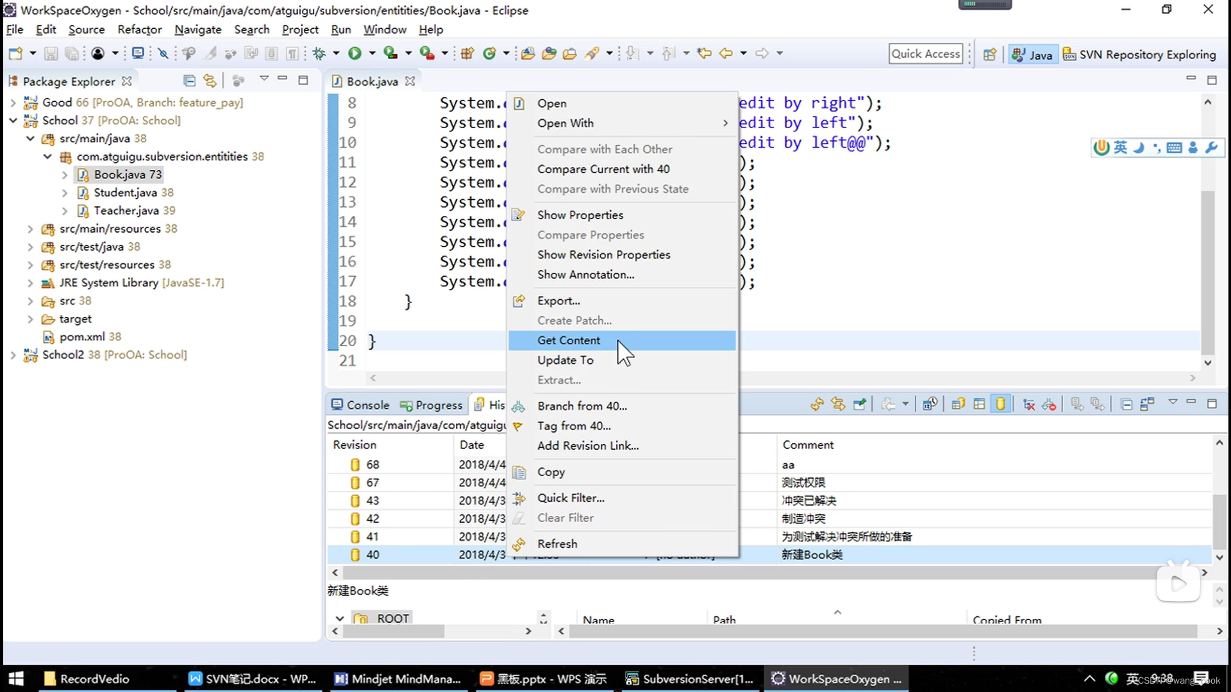Click the Open Task toolbar icon
This screenshot has height=692, width=1231.
(x=570, y=54)
